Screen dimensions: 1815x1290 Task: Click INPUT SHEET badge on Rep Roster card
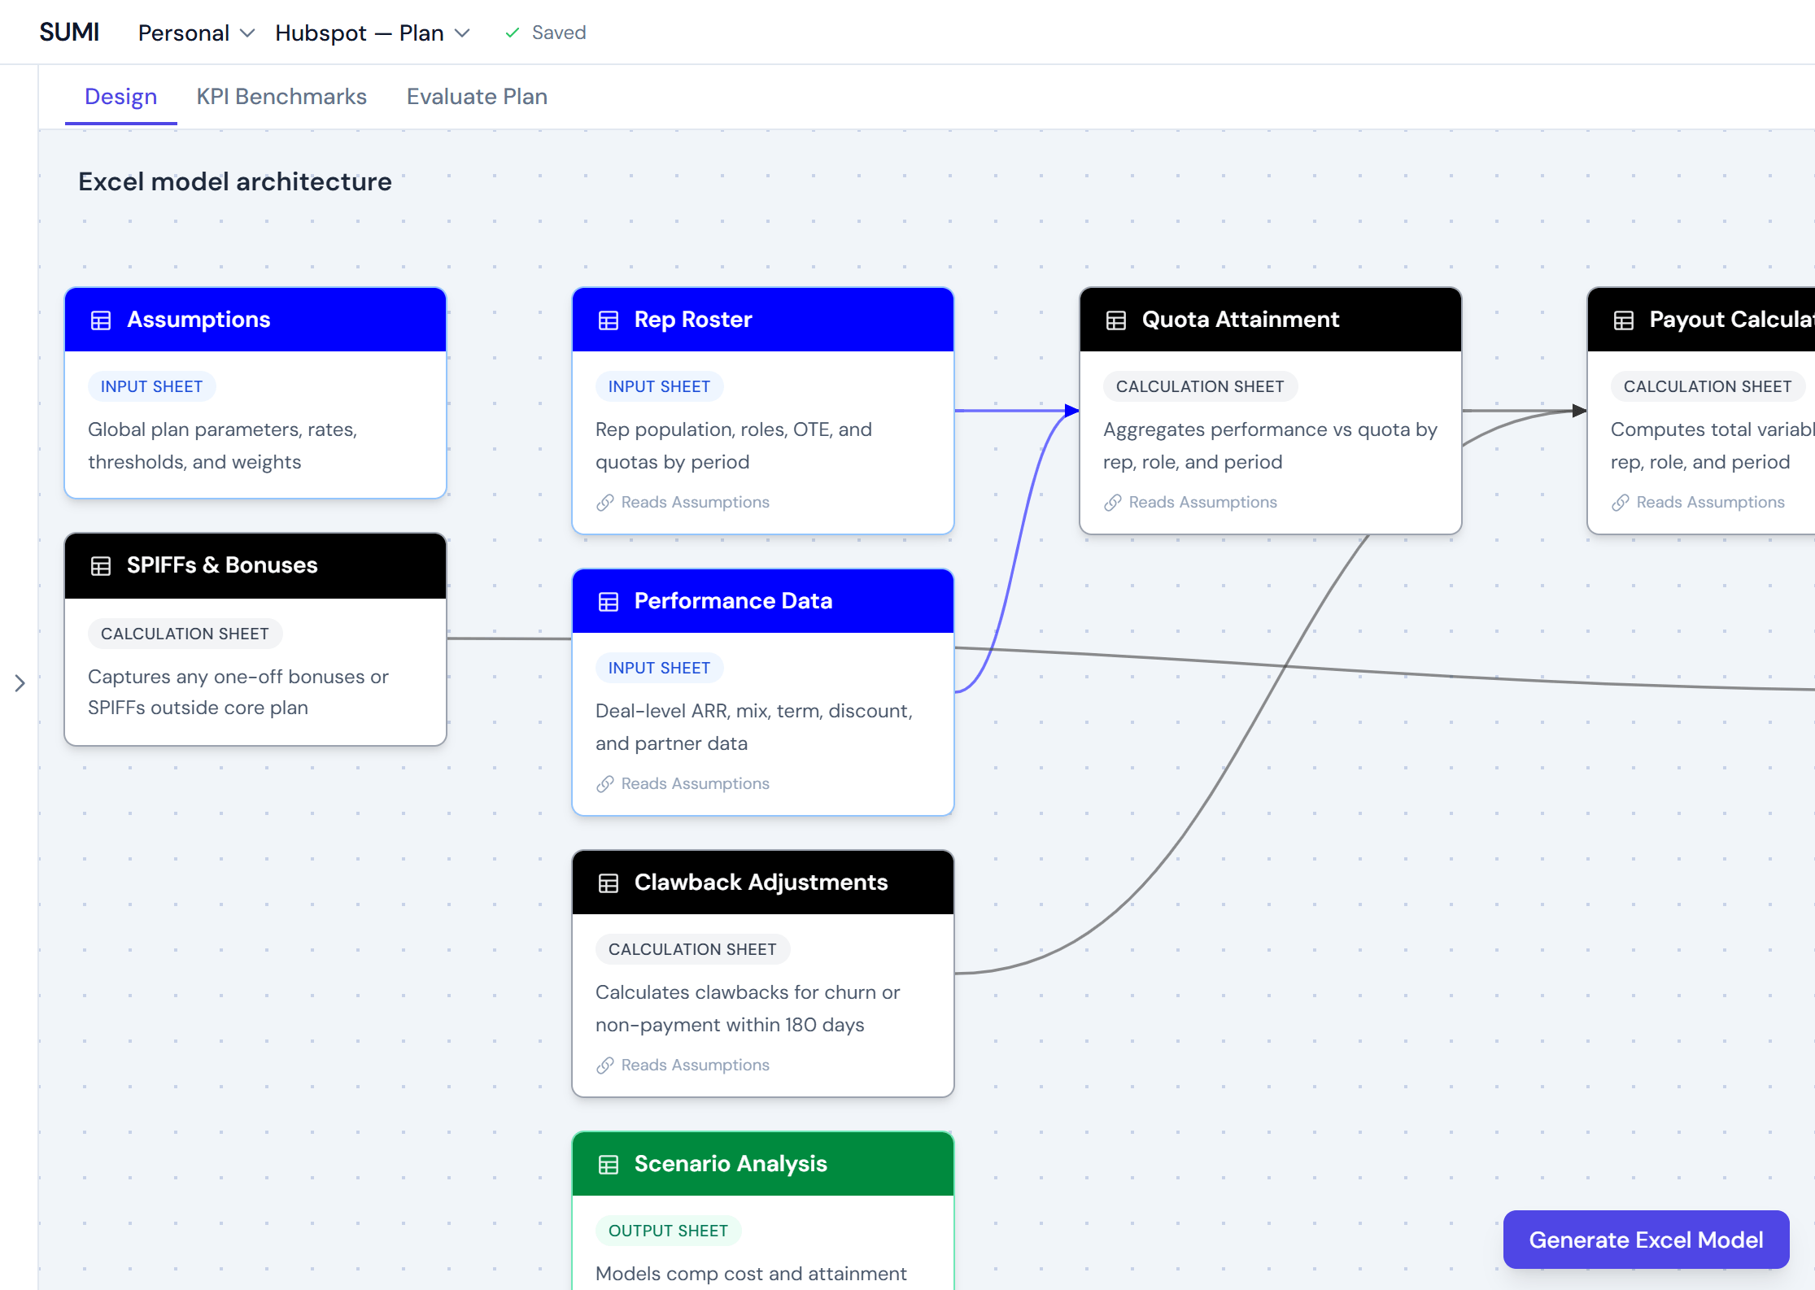click(659, 386)
